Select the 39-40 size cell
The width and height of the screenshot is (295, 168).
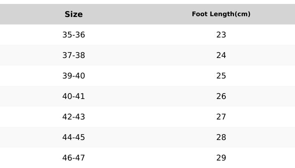coord(74,76)
